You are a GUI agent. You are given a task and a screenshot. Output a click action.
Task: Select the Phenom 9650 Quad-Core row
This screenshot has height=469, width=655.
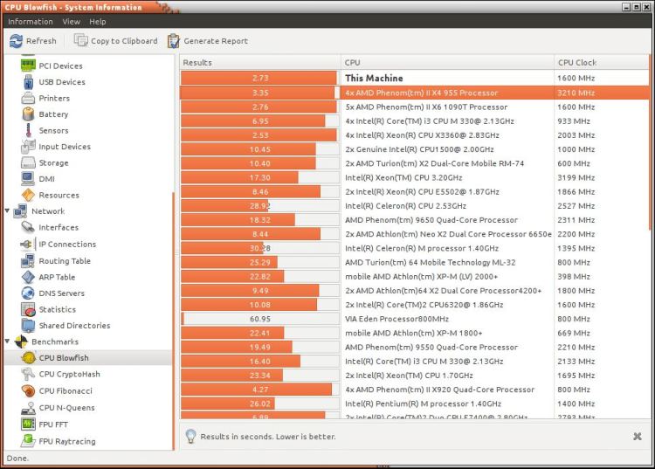(414, 220)
